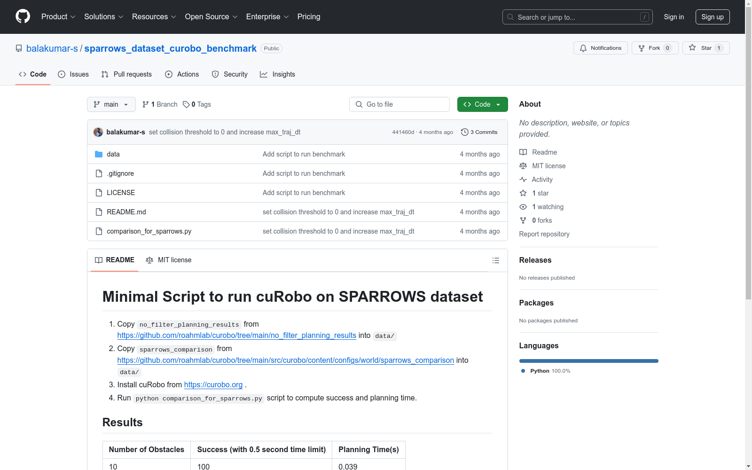
Task: Click the comparison_for_sparrows.py file icon
Action: pyautogui.click(x=99, y=231)
